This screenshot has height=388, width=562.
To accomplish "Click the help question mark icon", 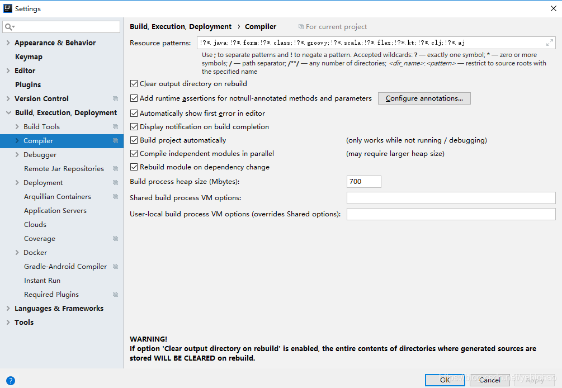I will [x=11, y=381].
